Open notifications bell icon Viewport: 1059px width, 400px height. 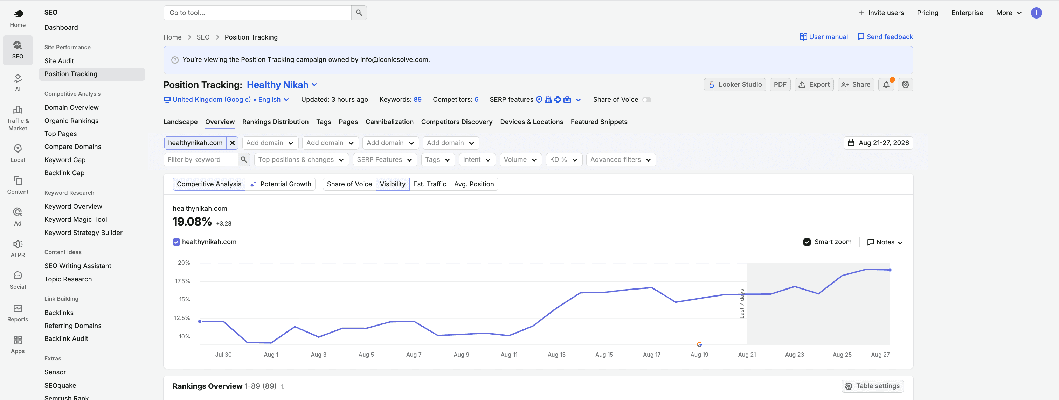tap(886, 85)
